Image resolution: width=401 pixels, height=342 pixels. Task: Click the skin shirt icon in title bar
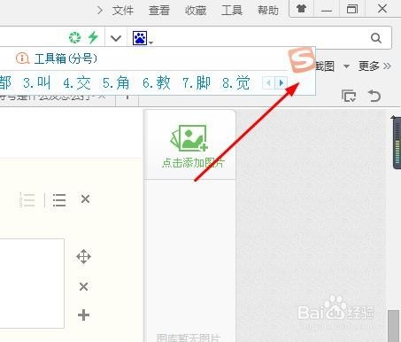tap(301, 9)
